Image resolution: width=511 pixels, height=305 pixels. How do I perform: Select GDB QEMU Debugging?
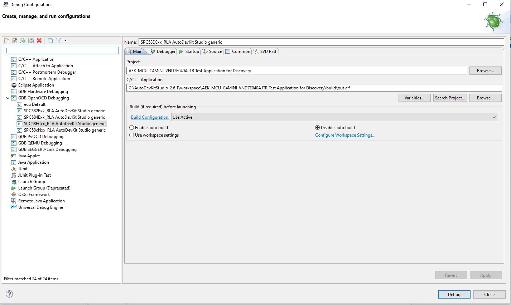[x=40, y=143]
